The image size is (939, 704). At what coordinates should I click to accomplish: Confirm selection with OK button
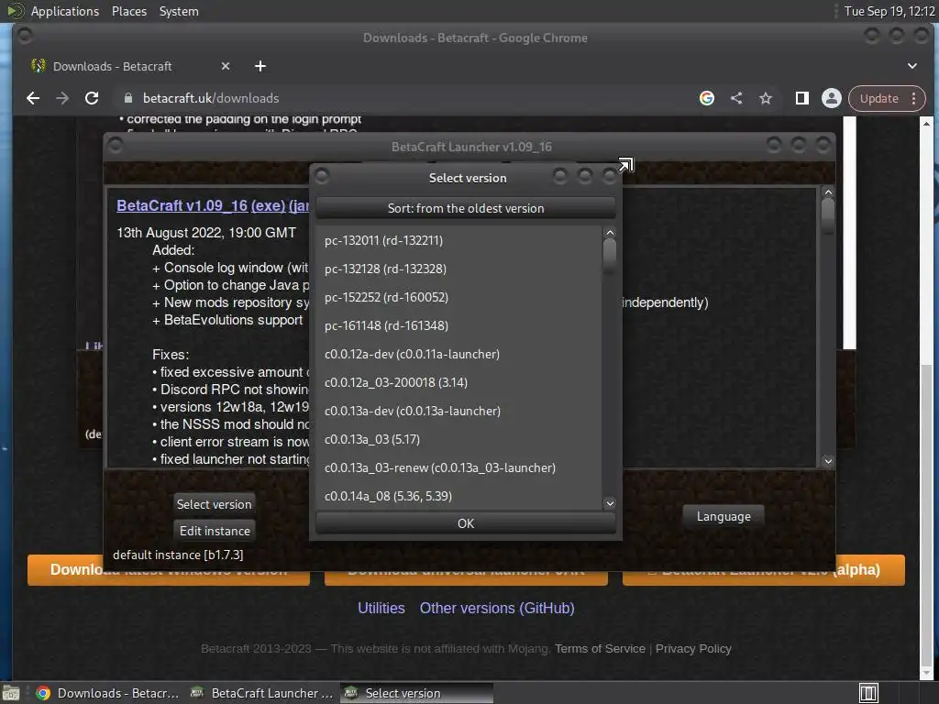[465, 523]
